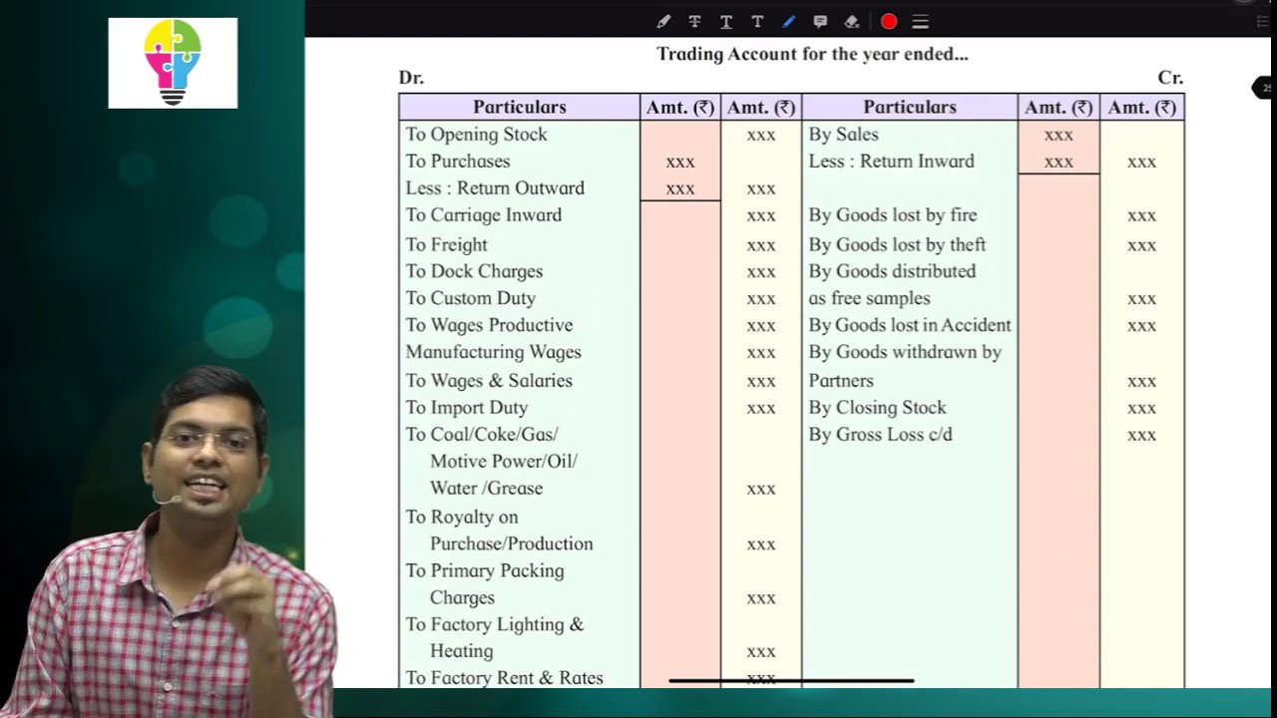Tap the home indicator bar at bottom
This screenshot has height=718, width=1277.
tap(791, 681)
